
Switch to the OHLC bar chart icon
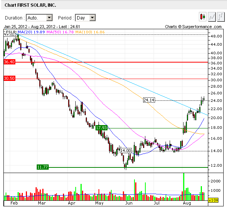[x=221, y=17]
